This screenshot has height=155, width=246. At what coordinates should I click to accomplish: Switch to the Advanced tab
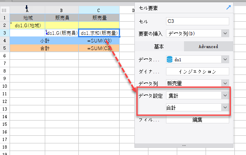(208, 46)
